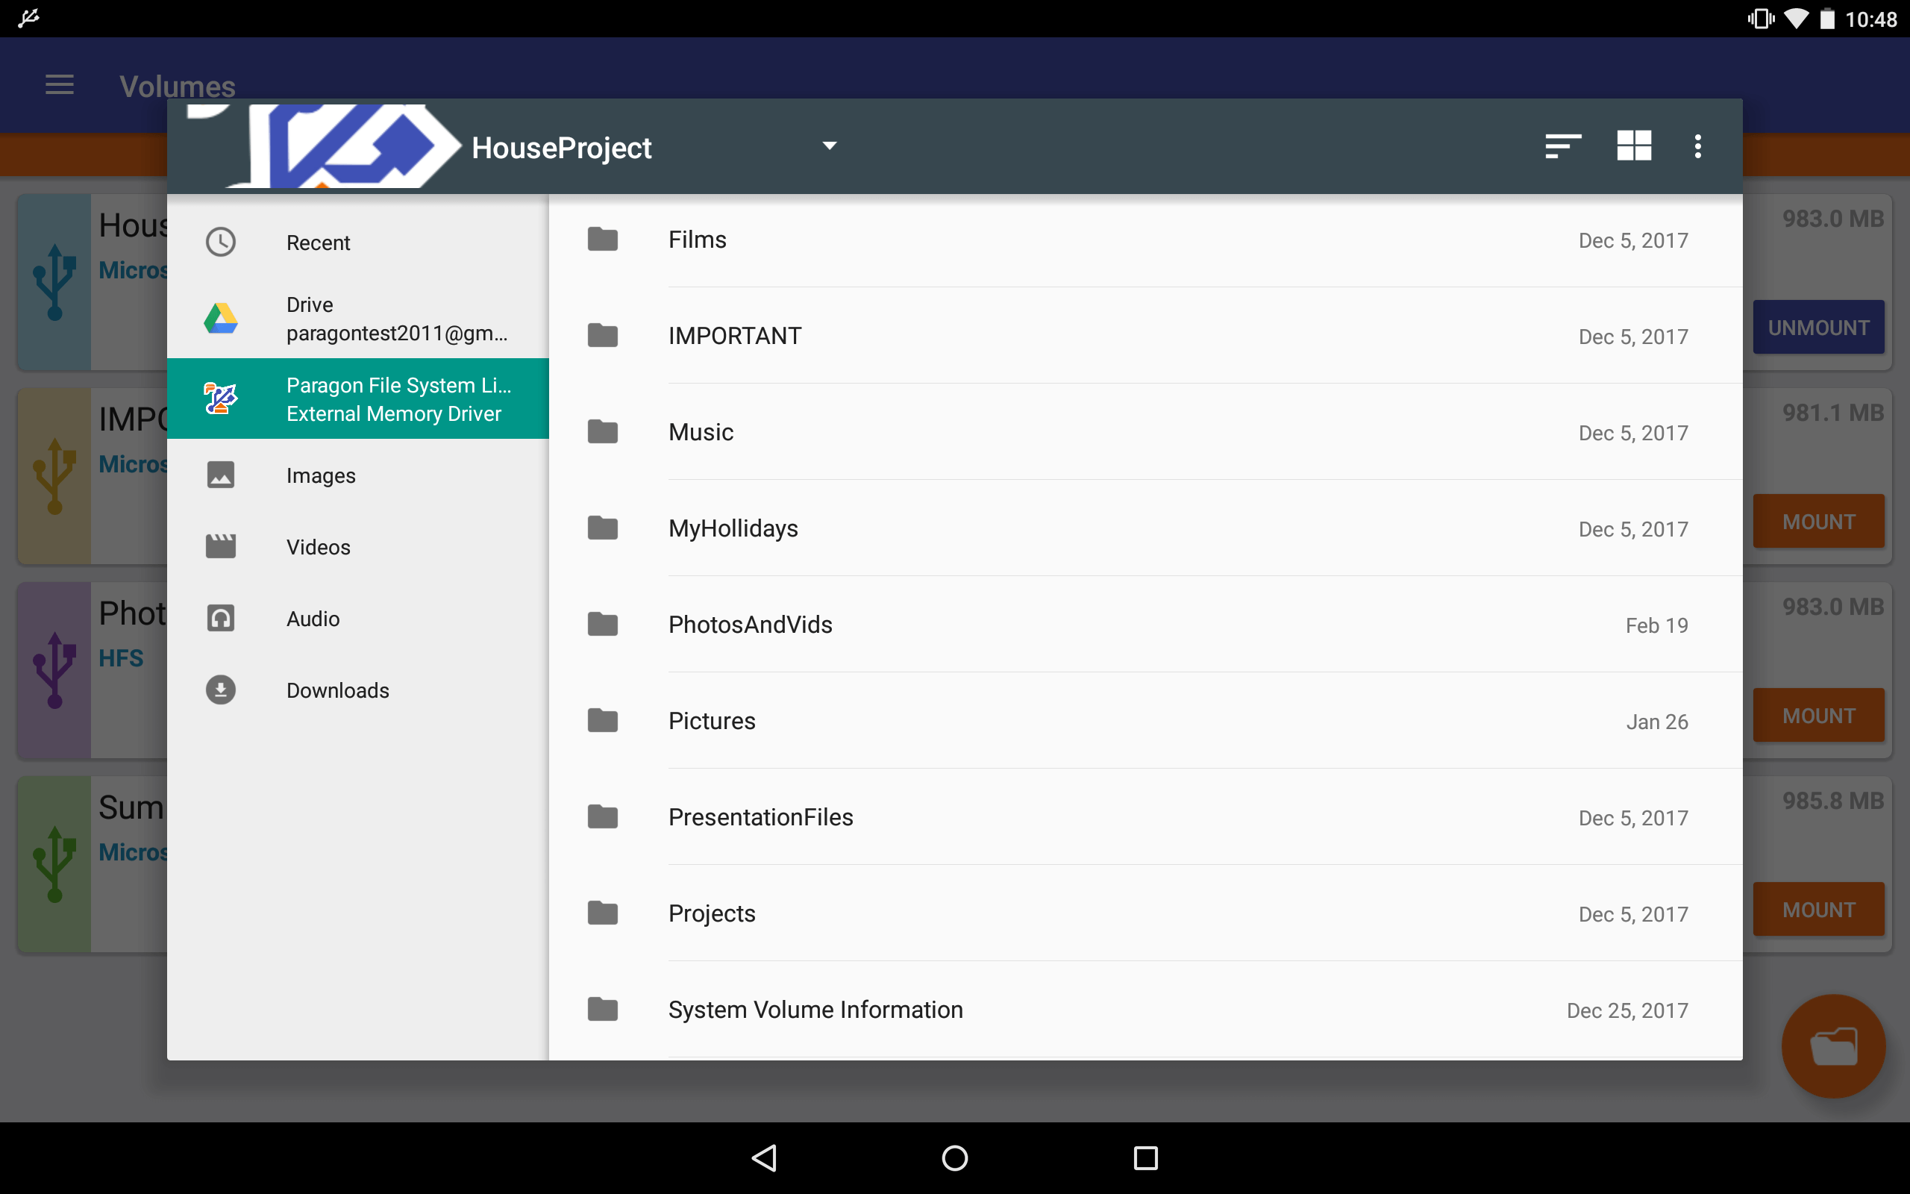Screen dimensions: 1910x1194
Task: Open the PhotosAndVids folder
Action: (x=750, y=625)
